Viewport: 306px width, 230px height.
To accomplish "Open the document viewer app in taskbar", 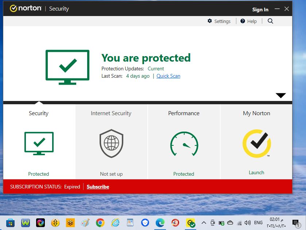I will pos(130,223).
